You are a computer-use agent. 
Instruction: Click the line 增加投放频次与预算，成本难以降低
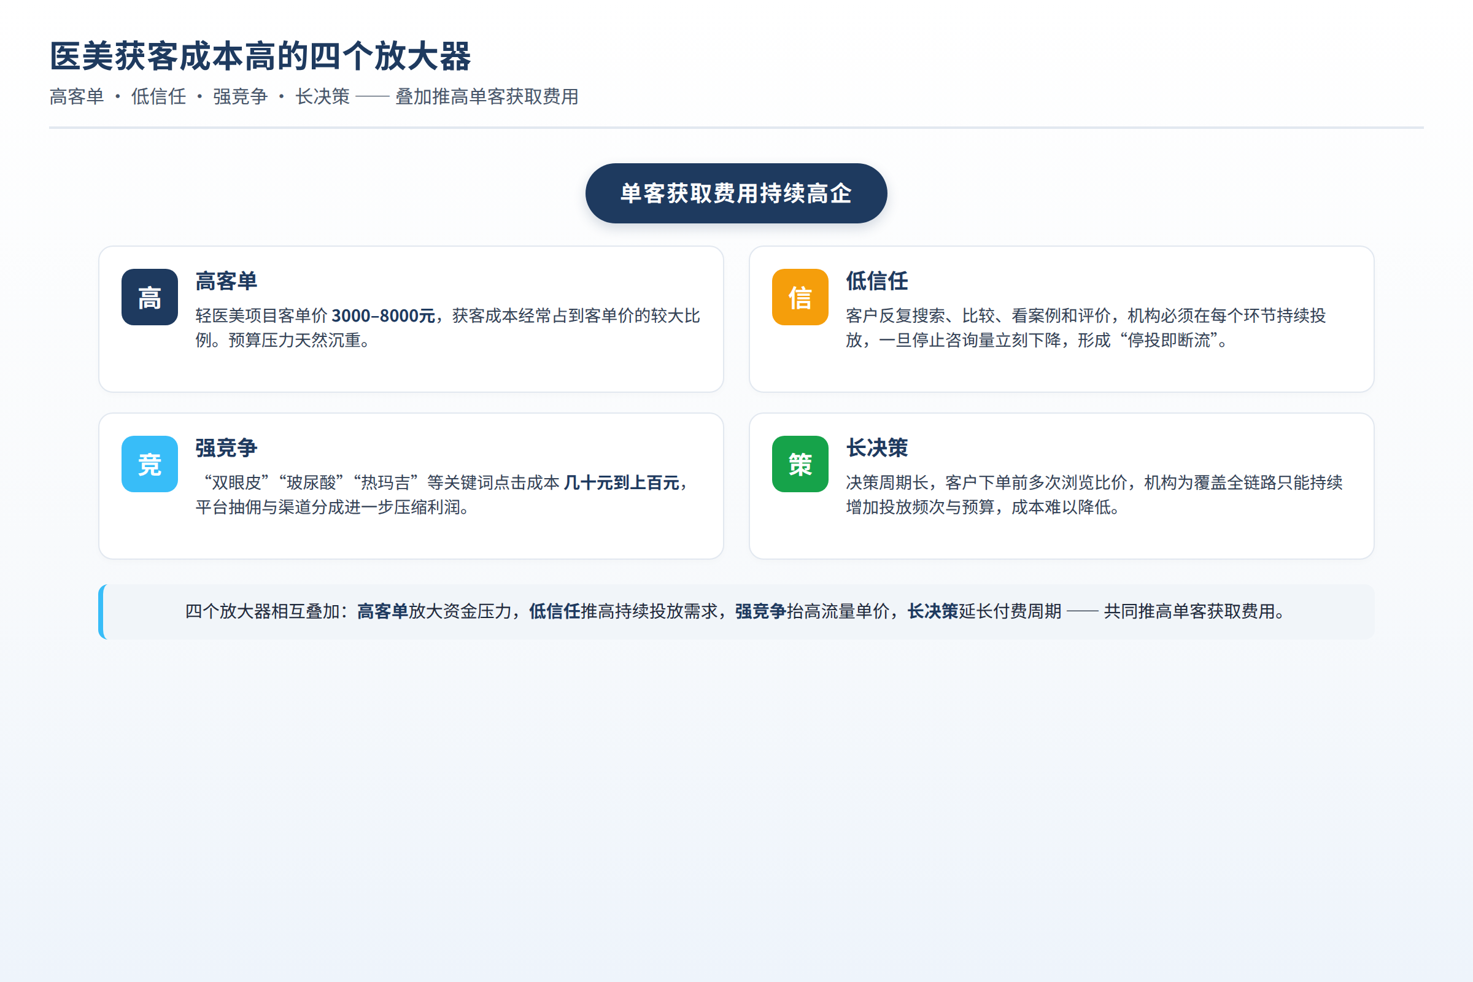[x=982, y=508]
